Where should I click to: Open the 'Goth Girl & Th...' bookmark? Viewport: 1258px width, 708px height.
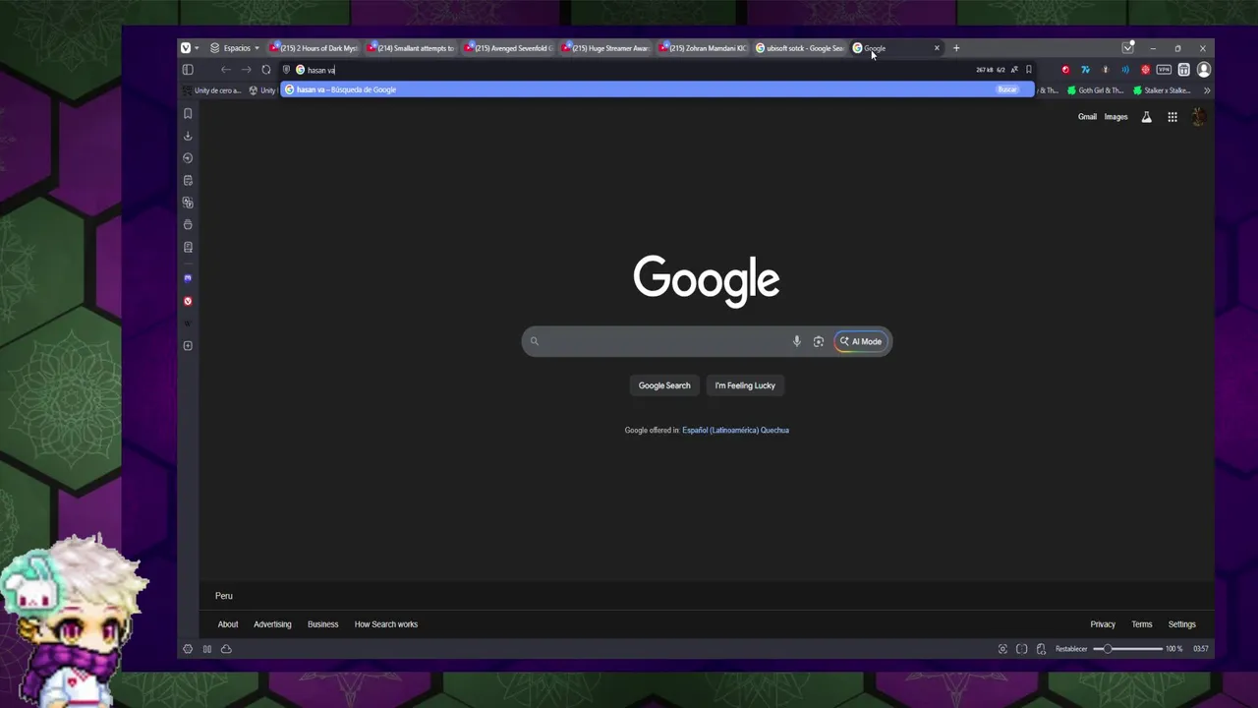1096,90
